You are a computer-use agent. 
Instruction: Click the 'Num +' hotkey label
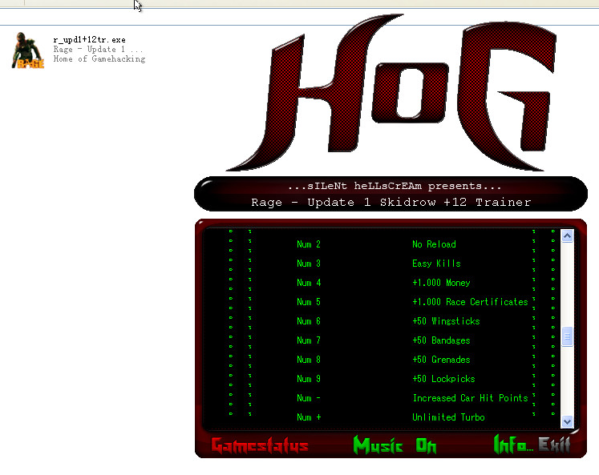309,417
